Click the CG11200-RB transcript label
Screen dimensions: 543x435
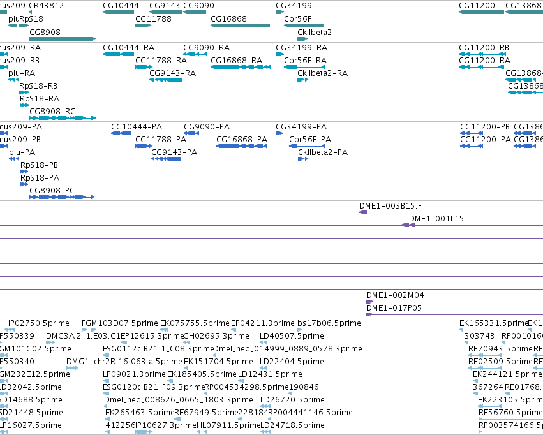(484, 47)
